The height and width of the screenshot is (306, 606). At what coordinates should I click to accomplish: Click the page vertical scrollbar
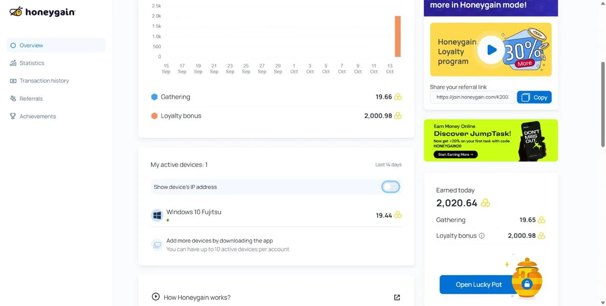[602, 105]
